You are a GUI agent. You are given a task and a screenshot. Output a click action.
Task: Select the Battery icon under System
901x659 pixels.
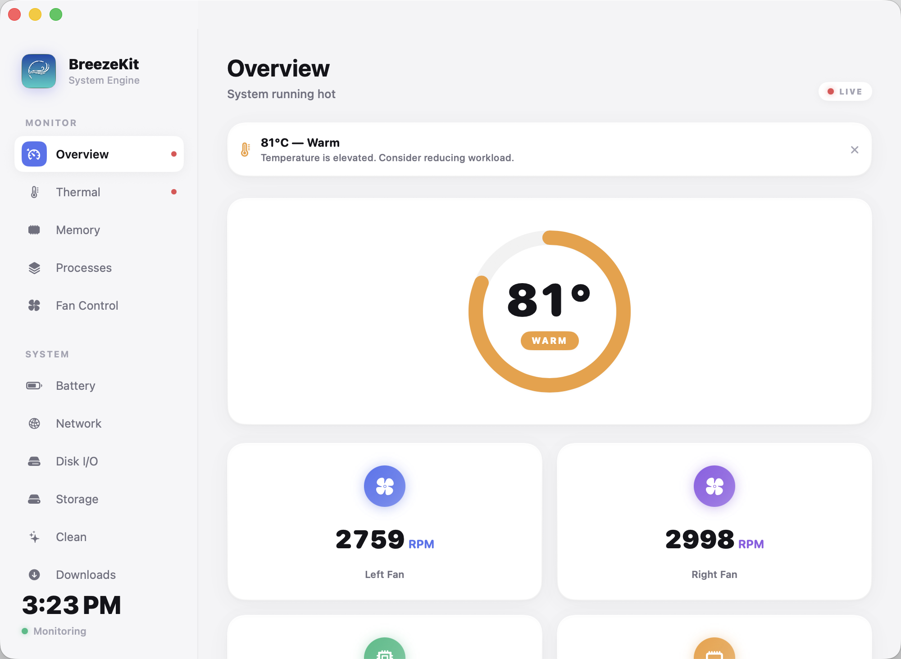coord(34,386)
